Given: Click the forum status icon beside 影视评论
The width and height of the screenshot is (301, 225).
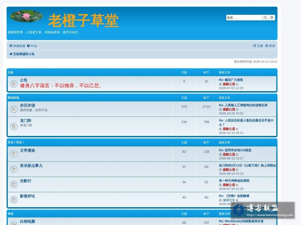Looking at the screenshot, I should pos(14,200).
